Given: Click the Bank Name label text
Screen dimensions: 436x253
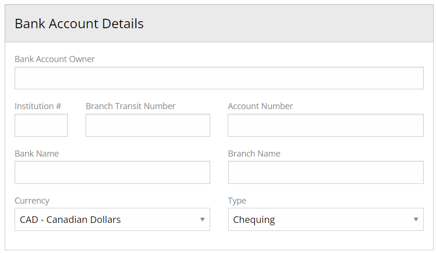Looking at the screenshot, I should click(x=37, y=153).
